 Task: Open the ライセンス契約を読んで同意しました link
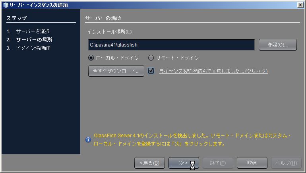click(x=213, y=71)
